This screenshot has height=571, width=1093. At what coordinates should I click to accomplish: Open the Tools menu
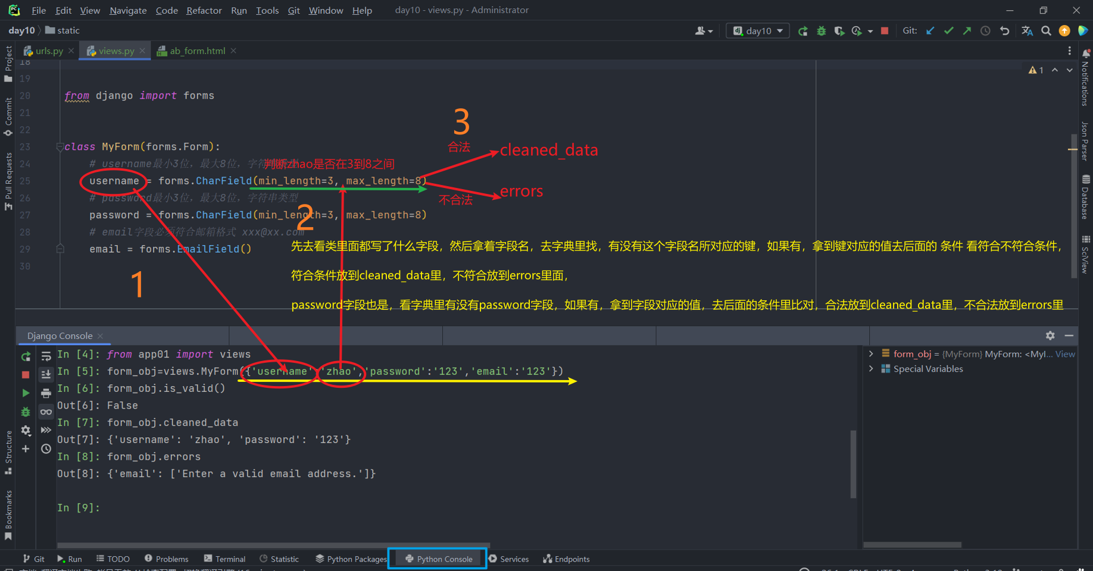267,10
